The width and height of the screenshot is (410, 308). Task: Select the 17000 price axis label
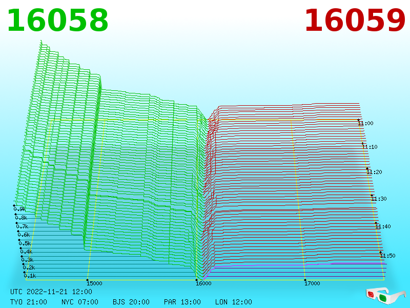pyautogui.click(x=312, y=283)
